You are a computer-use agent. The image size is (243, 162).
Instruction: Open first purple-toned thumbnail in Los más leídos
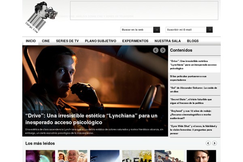pyautogui.click(x=40, y=156)
